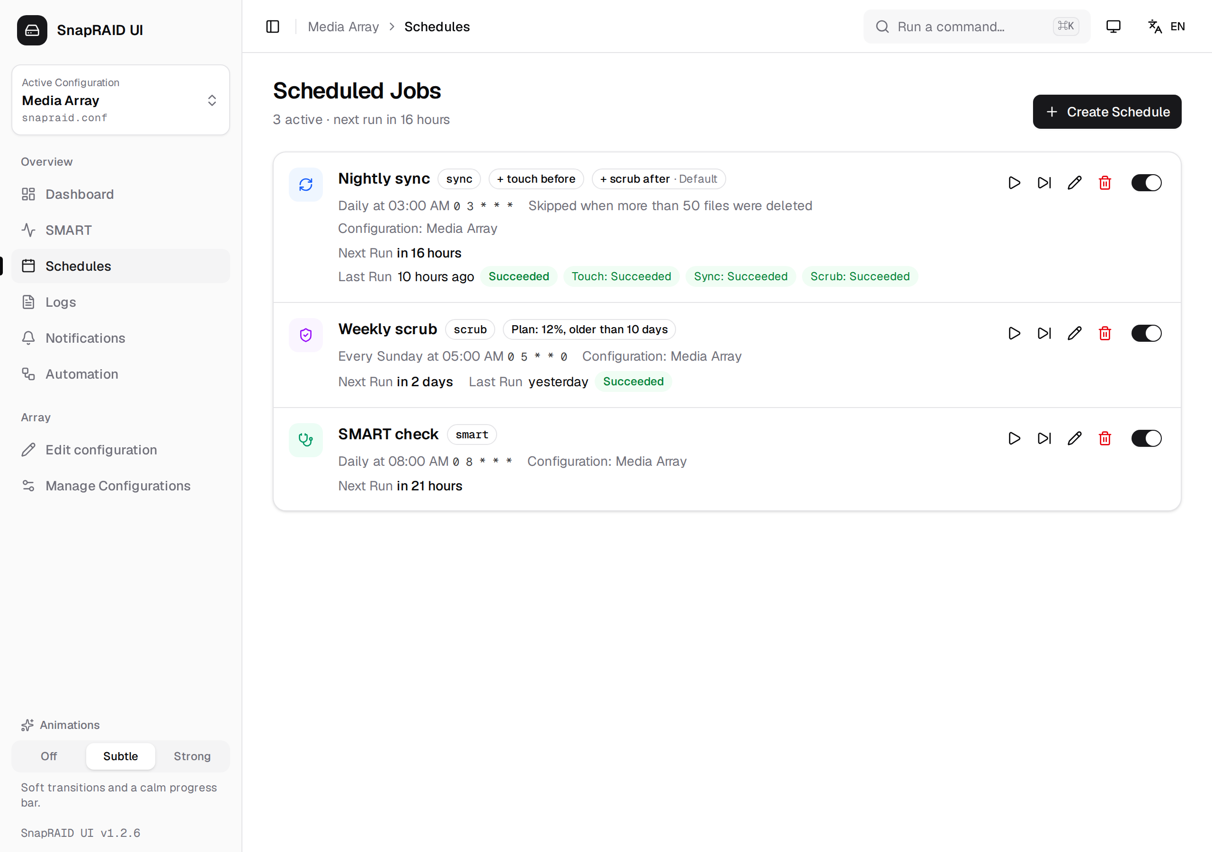This screenshot has height=852, width=1212.
Task: Disable the SMART check toggle
Action: point(1146,438)
